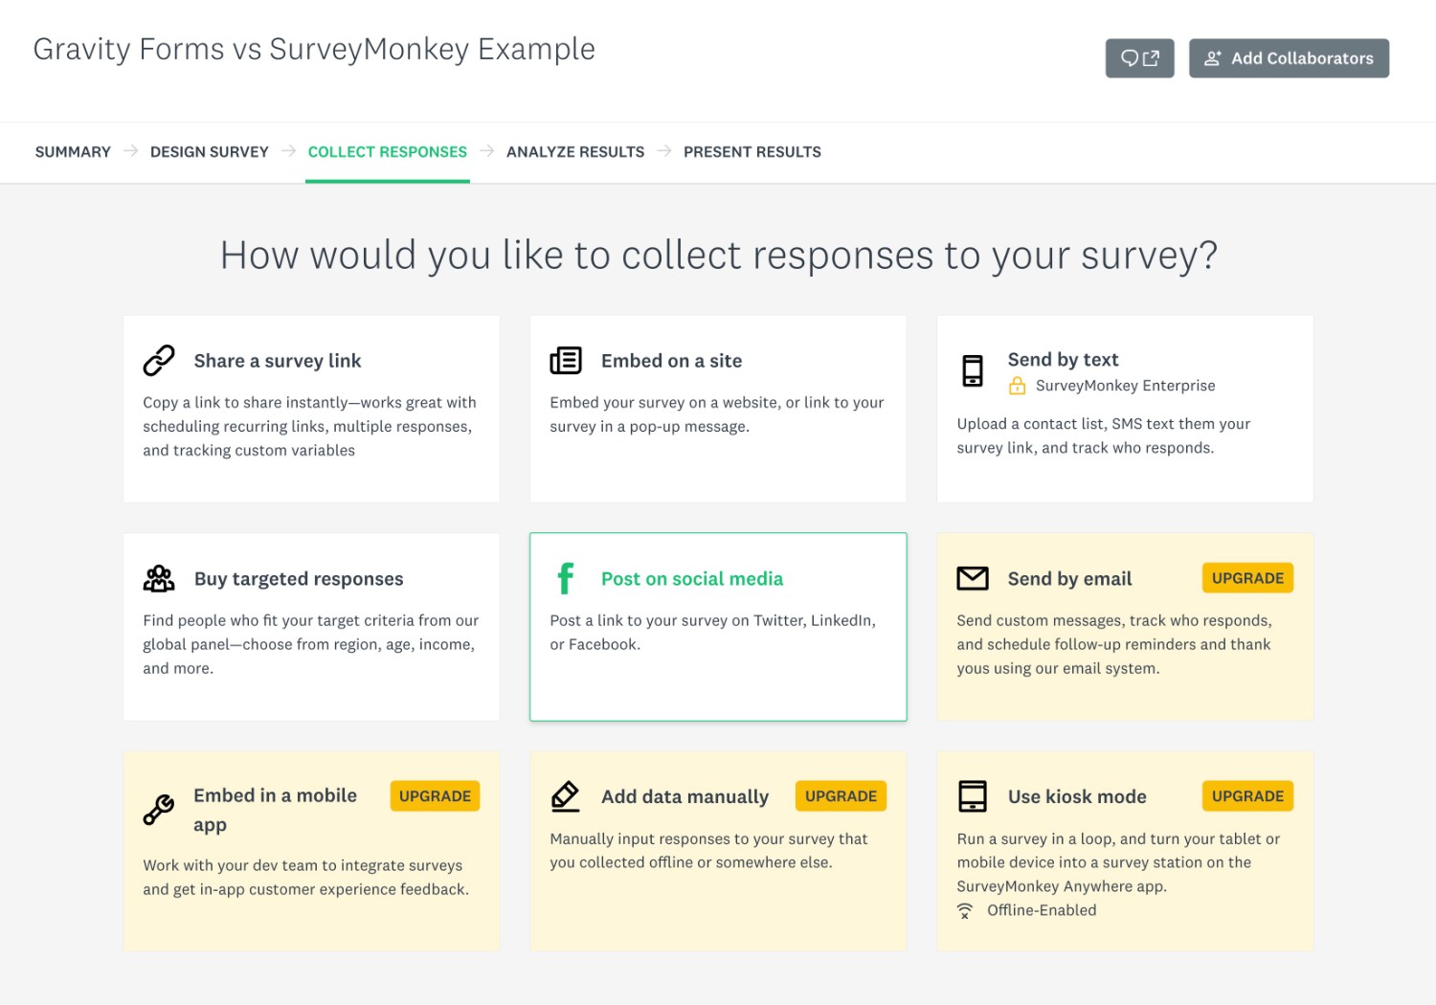Click SurveyMonkey Enterprise label
This screenshot has height=1005, width=1436.
[1125, 386]
